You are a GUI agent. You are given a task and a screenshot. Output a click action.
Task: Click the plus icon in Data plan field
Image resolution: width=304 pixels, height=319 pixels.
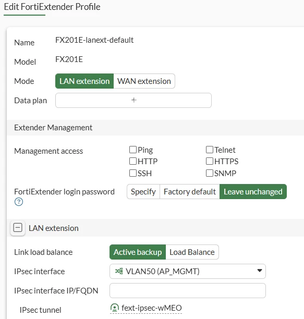(133, 100)
